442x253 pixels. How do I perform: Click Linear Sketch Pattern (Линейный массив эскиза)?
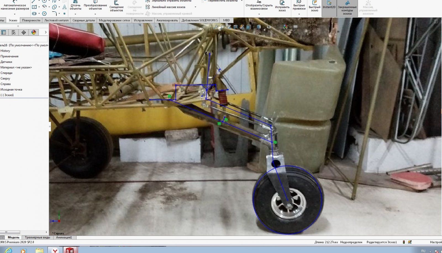pyautogui.click(x=168, y=7)
